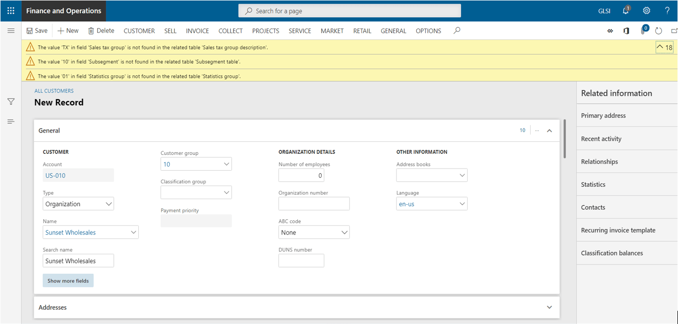Open the app launcher waffle icon
This screenshot has width=678, height=324.
click(x=11, y=11)
